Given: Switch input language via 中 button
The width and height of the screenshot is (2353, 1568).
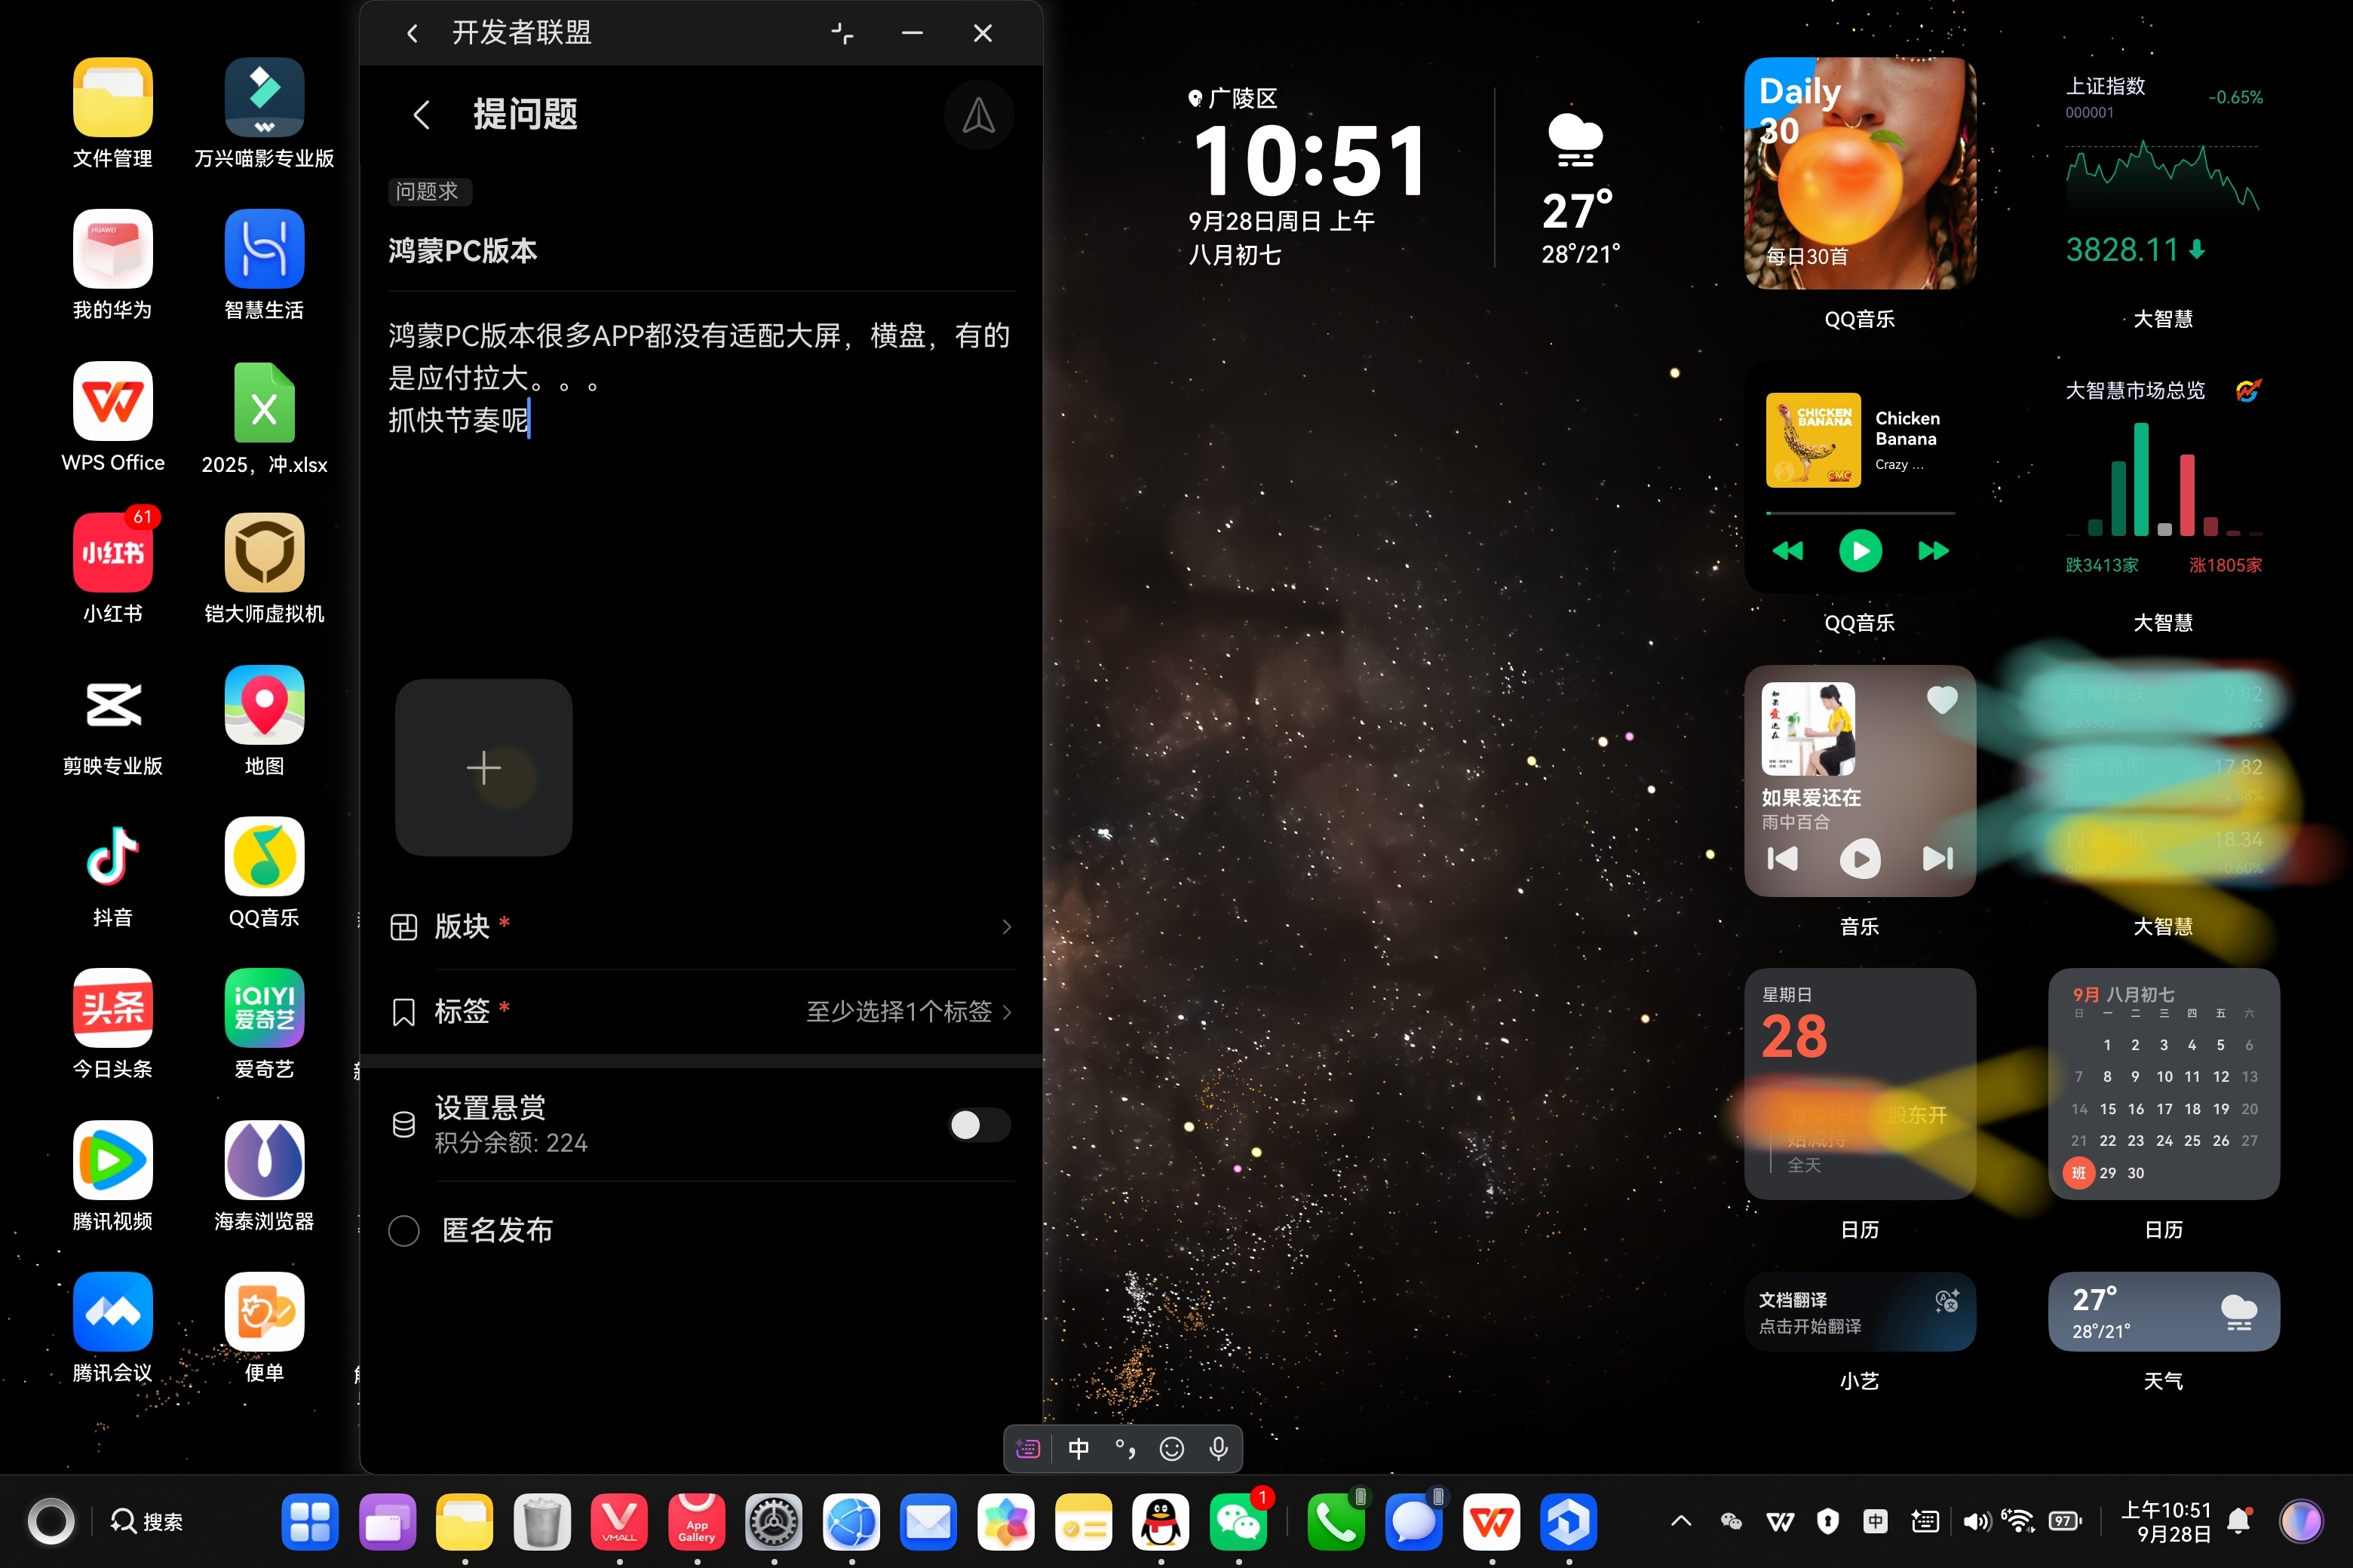Looking at the screenshot, I should [1078, 1448].
